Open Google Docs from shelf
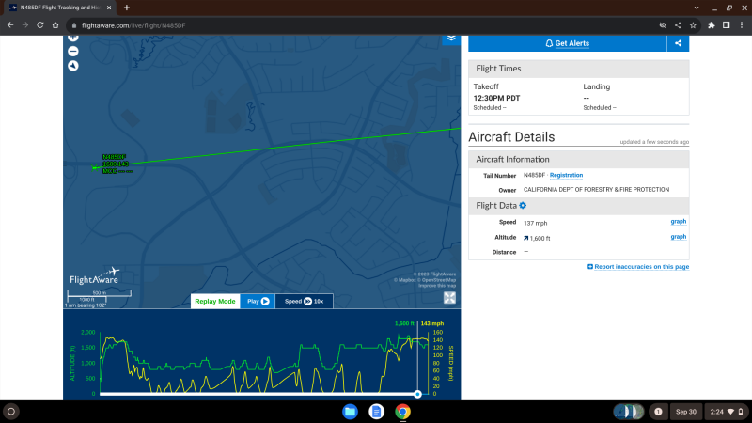 coord(377,412)
